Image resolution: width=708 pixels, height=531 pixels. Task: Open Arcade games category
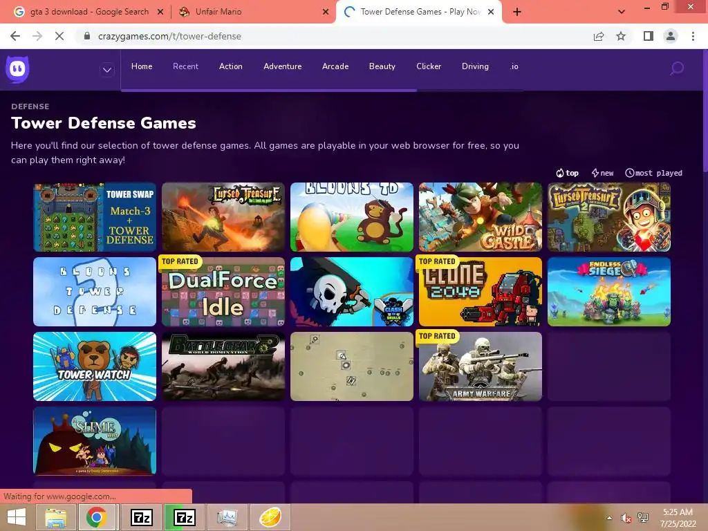[335, 66]
